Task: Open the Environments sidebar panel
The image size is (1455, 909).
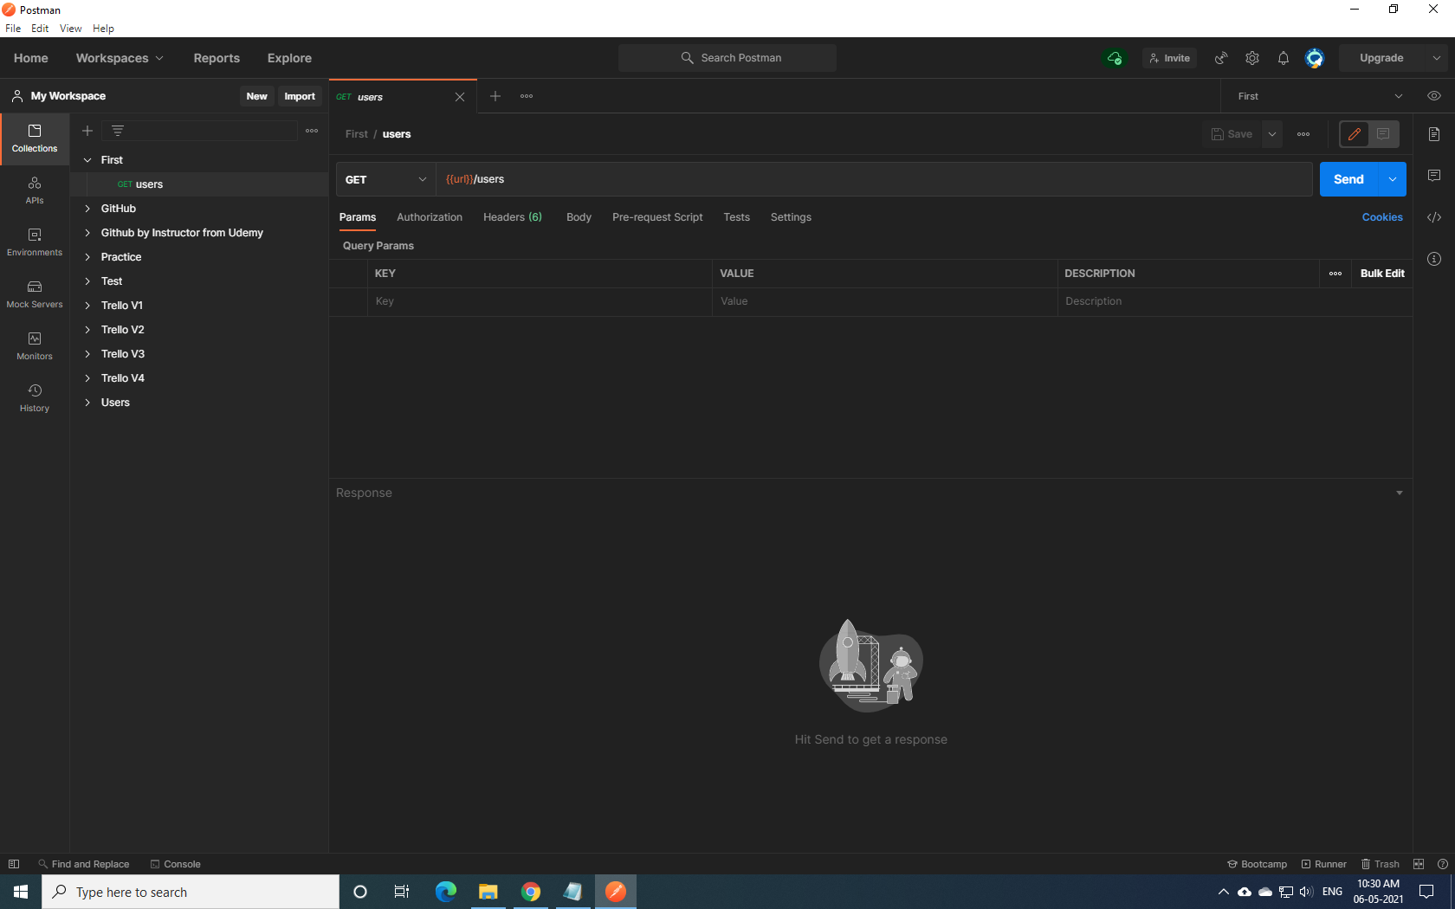Action: coord(35,242)
